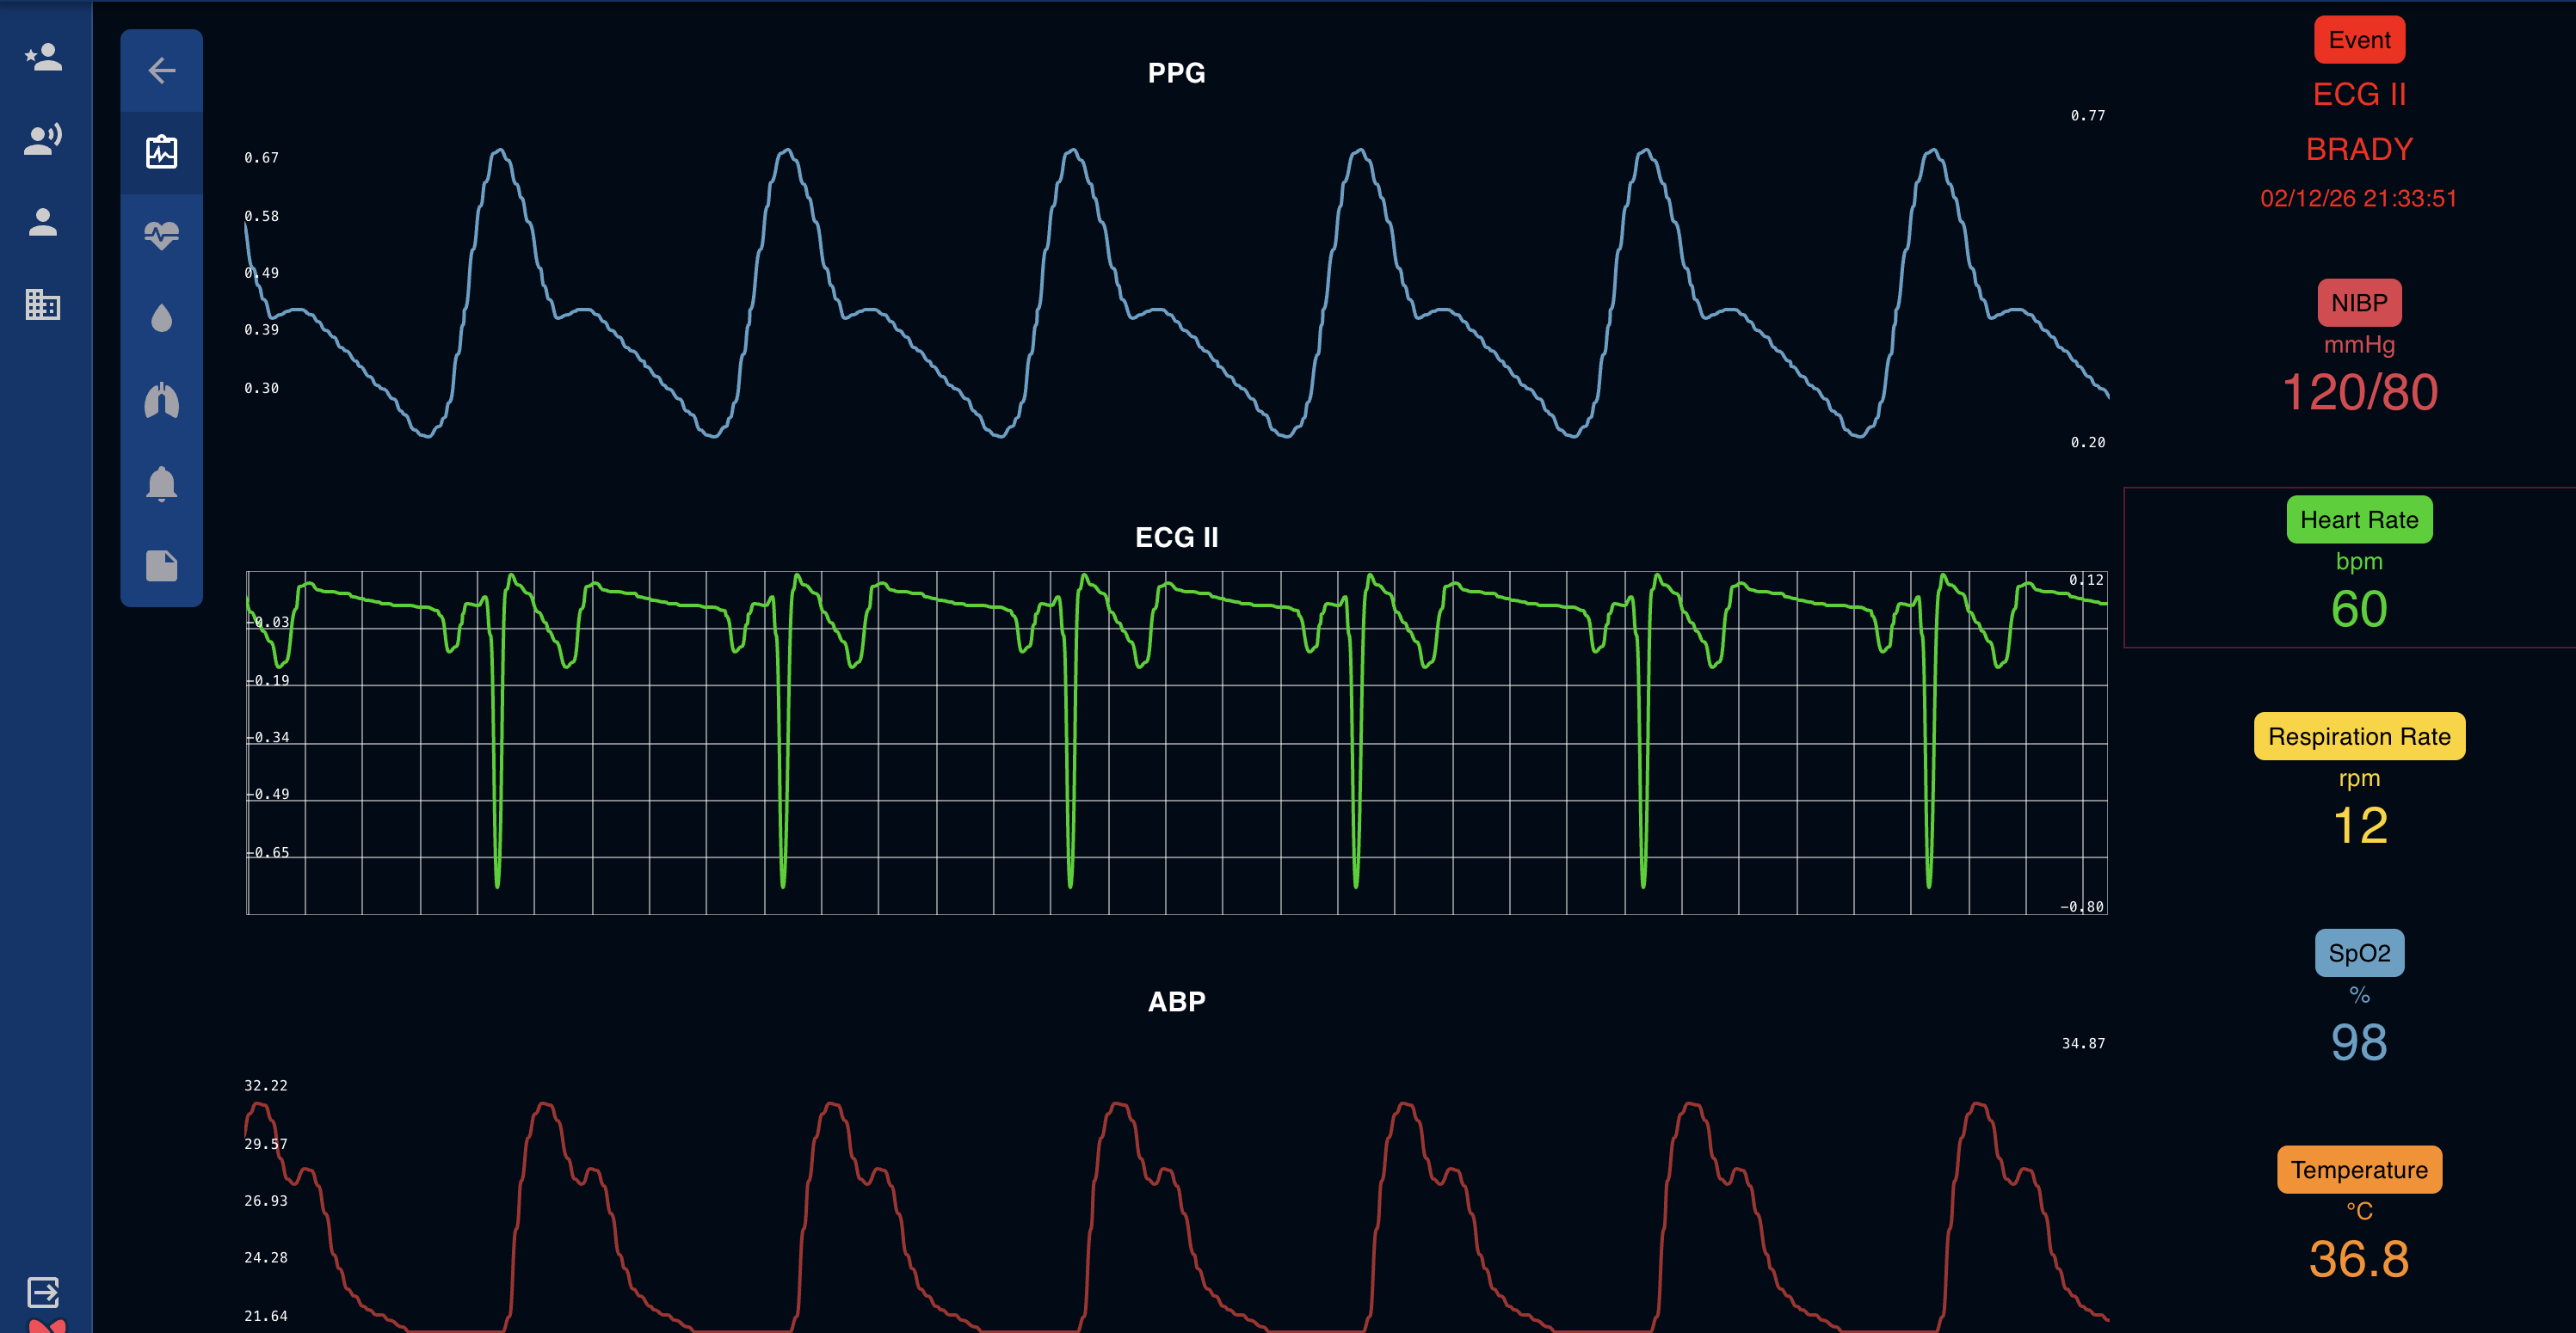
Task: Click the BRADY alert text
Action: [2359, 148]
